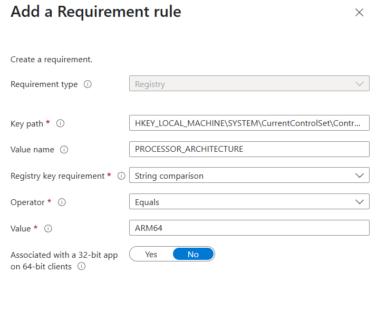Open the Operator Equals dropdown
Viewport: 377px width, 311px height.
click(x=249, y=202)
